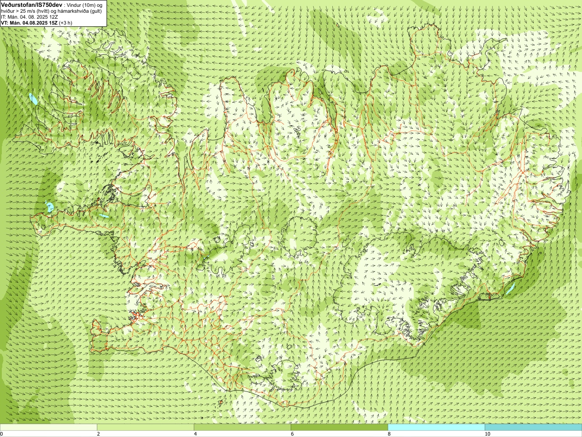Screen dimensions: 582x437
Task: Click the 4–6 m/s green legend swatch
Action: tap(242, 427)
